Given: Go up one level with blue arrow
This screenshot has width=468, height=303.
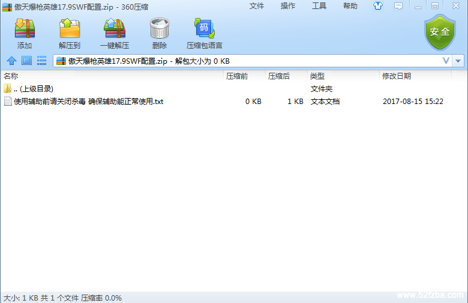Looking at the screenshot, I should pos(11,61).
